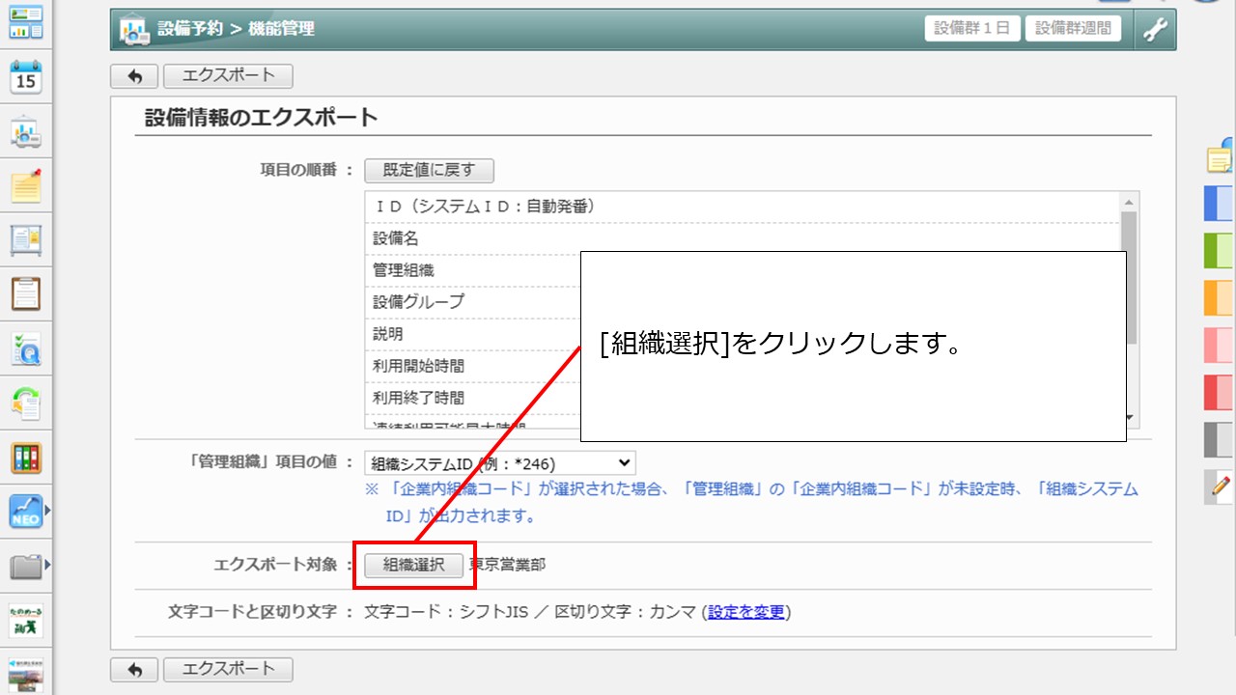Viewport: 1236px width, 695px height.
Task: Click the pencil edit icon on right edge
Action: [x=1221, y=487]
